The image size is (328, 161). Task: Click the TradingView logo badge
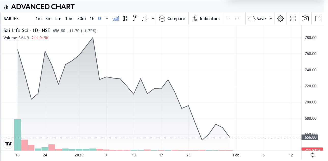click(8, 144)
